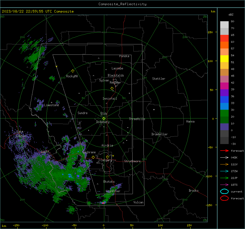Click the green 22JP arrow icon

[224, 178]
